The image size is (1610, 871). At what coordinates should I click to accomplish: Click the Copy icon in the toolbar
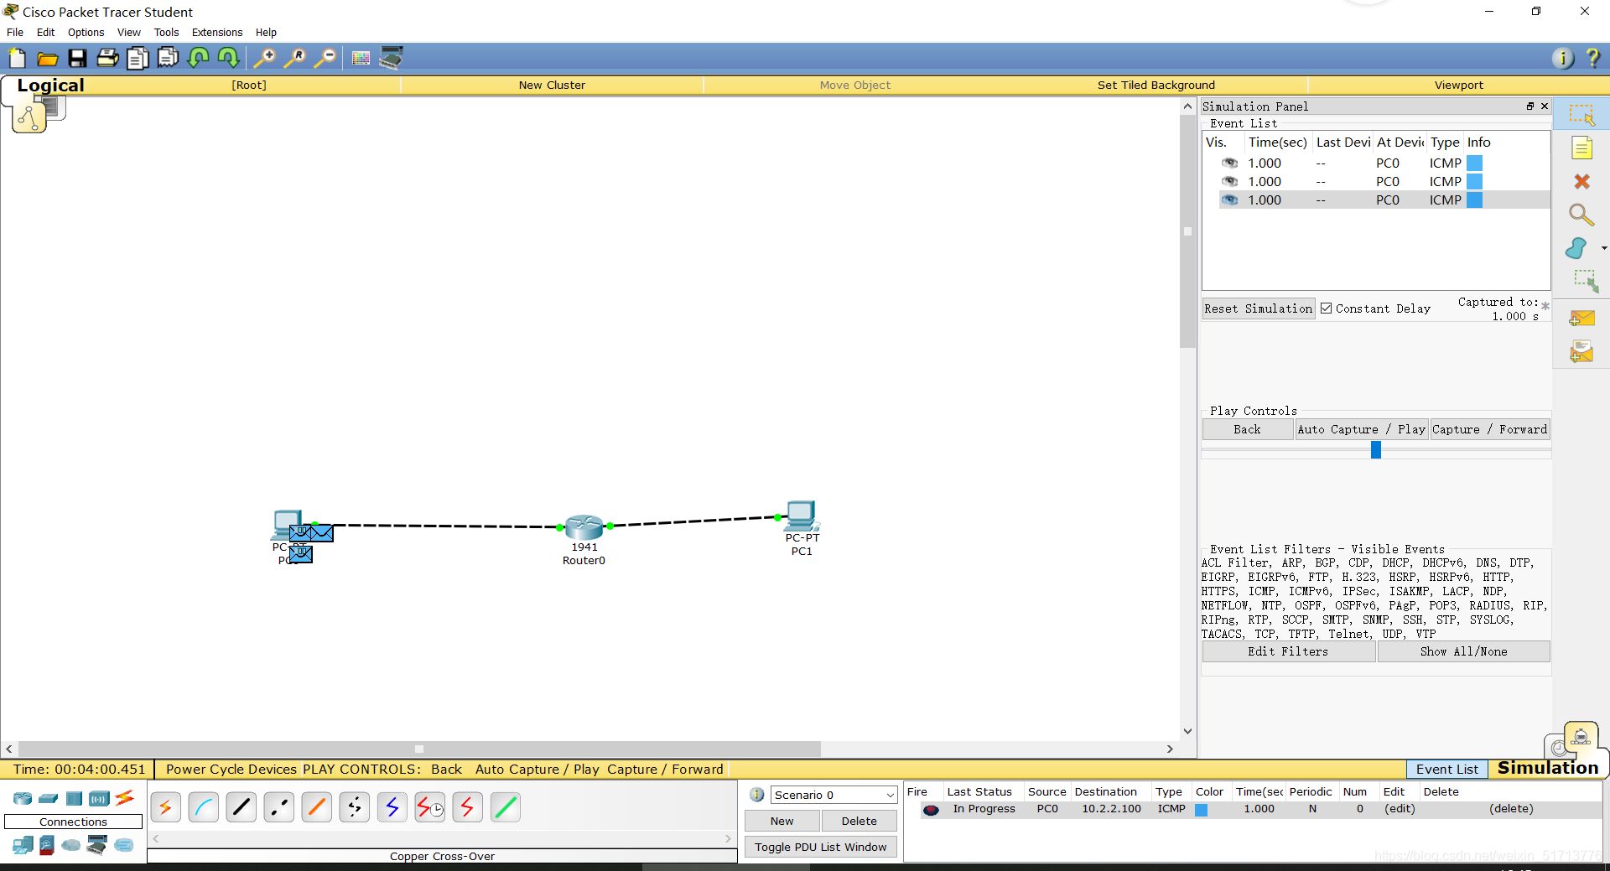(x=138, y=58)
